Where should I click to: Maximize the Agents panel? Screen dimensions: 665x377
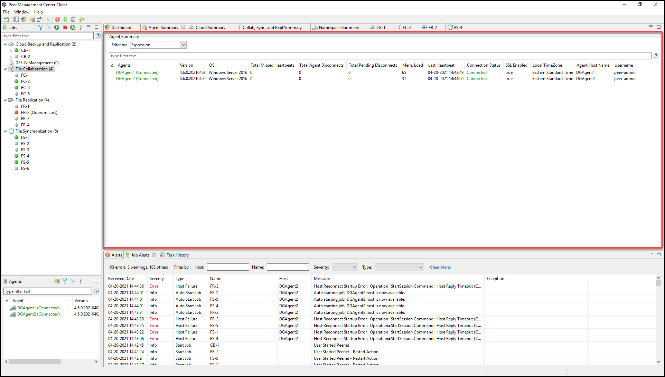96,280
